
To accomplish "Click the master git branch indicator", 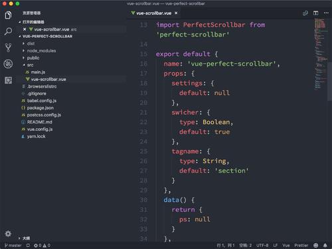I will (x=13, y=245).
